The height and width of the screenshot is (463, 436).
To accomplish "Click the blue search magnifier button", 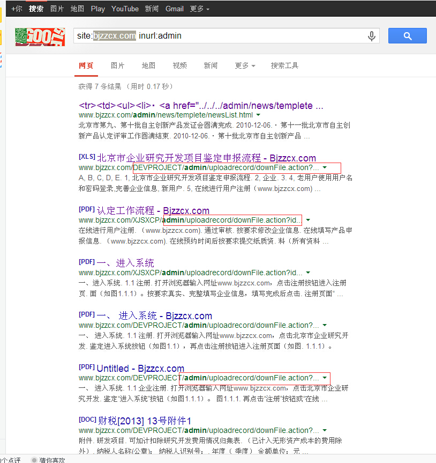I will click(x=408, y=36).
